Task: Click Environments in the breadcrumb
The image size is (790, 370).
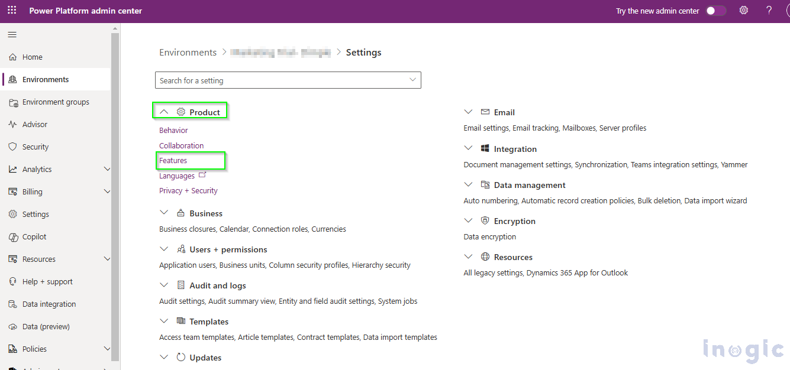Action: point(188,53)
